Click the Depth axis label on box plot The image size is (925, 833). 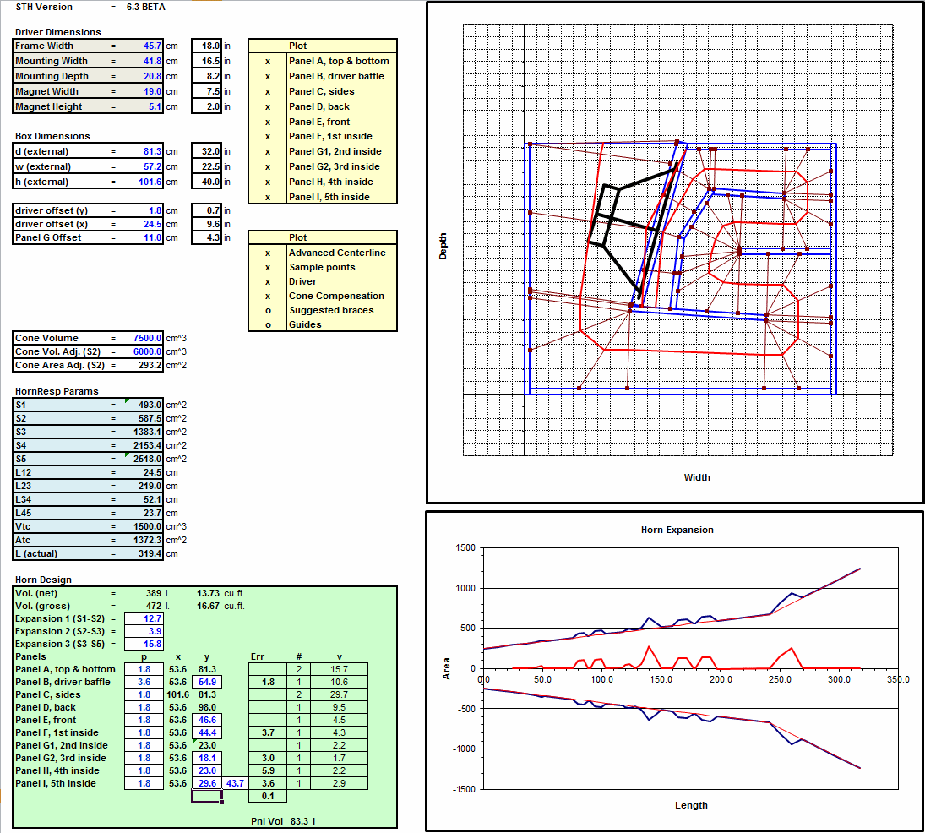pyautogui.click(x=443, y=246)
